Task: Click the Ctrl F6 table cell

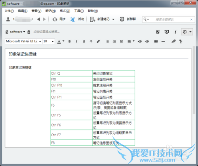Action: coord(72,125)
